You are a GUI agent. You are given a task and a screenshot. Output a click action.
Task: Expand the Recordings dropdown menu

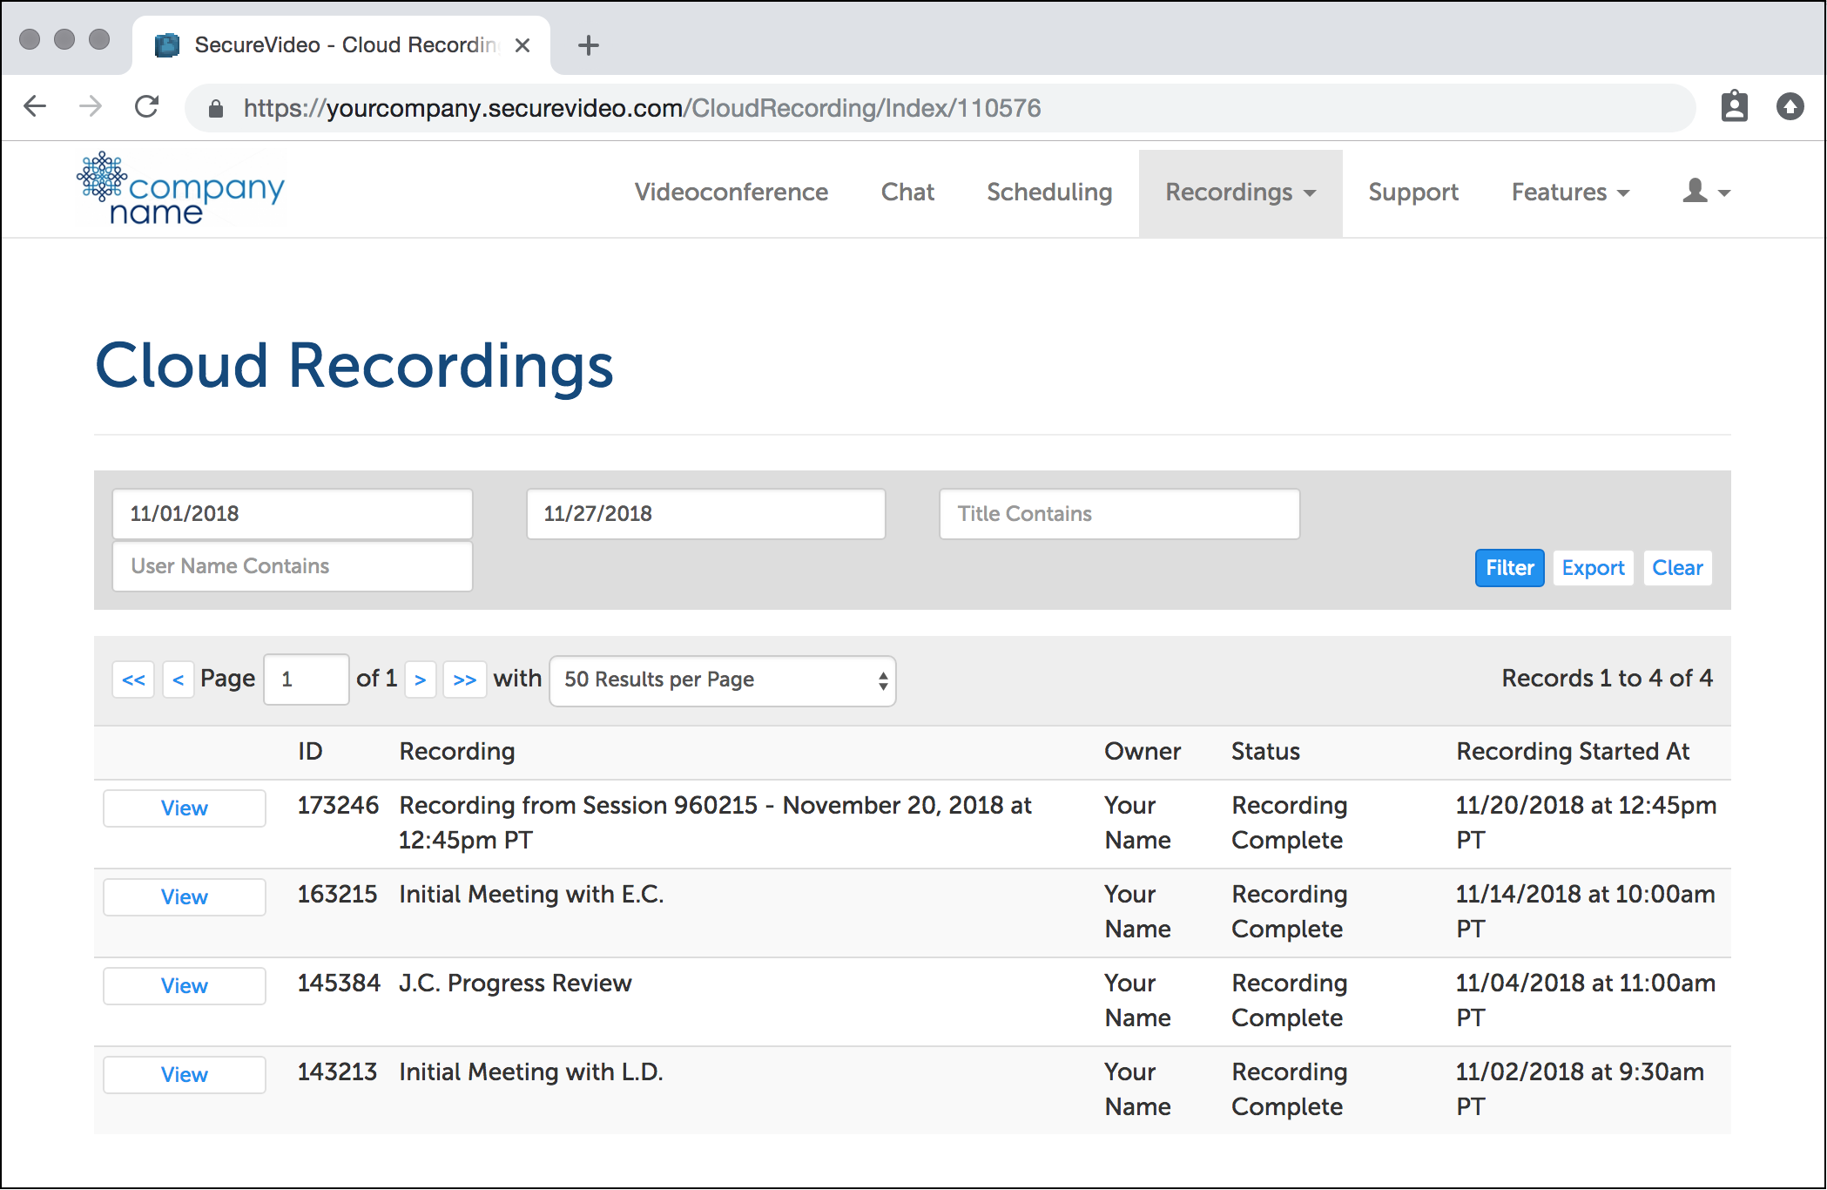1240,193
